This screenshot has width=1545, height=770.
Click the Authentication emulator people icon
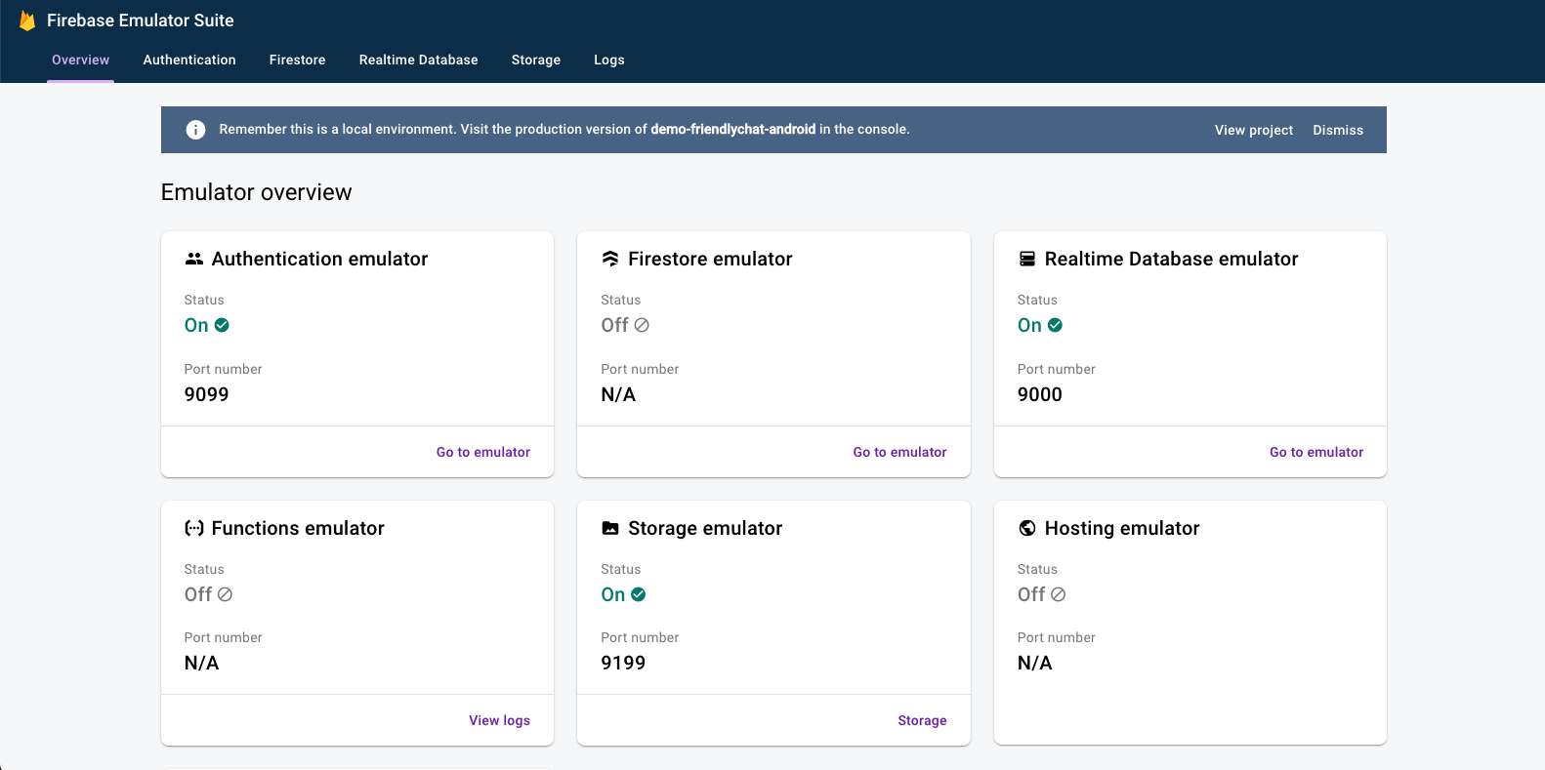click(x=194, y=259)
